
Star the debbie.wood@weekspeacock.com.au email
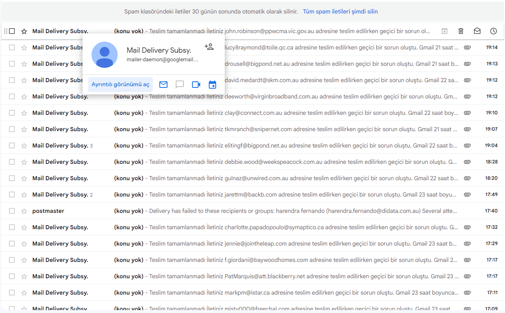[24, 162]
